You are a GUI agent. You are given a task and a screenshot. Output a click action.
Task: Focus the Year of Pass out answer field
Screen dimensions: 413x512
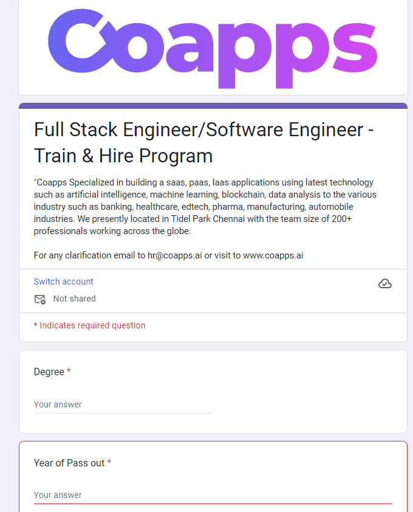tap(213, 496)
